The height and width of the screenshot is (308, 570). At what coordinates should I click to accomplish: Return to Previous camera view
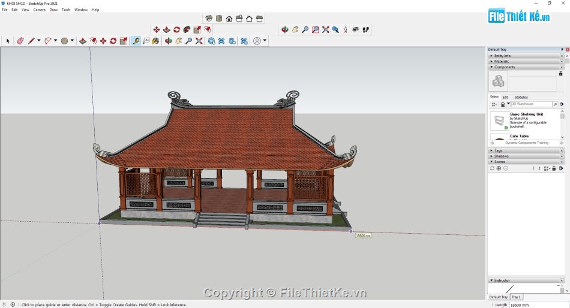(335, 29)
